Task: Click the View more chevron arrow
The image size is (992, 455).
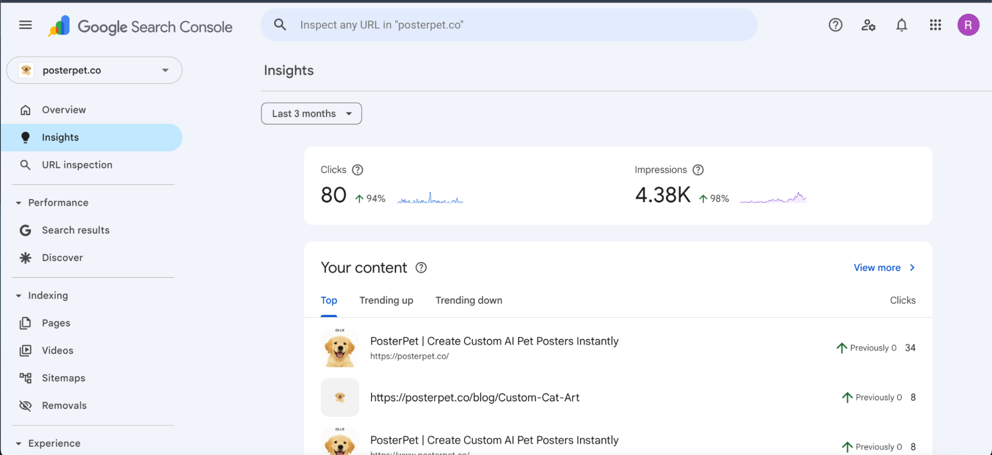Action: (x=912, y=268)
